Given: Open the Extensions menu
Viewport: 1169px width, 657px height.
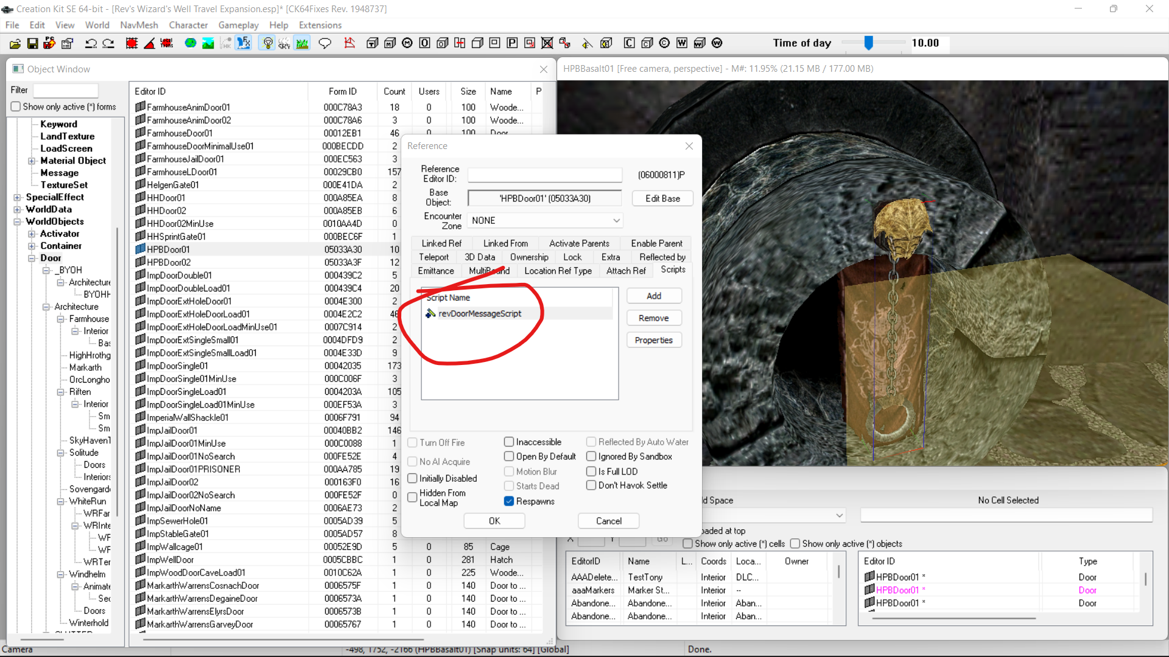Looking at the screenshot, I should click(x=320, y=25).
